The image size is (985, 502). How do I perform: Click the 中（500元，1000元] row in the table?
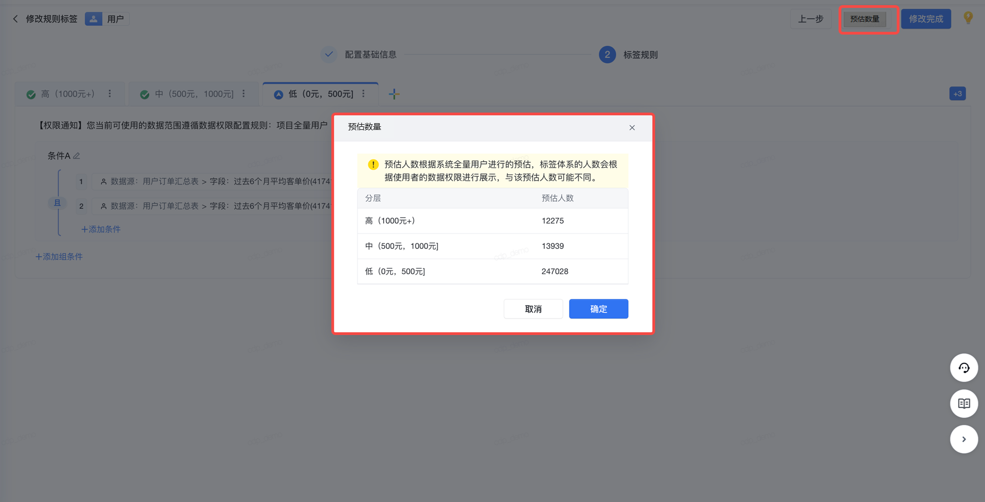[492, 246]
